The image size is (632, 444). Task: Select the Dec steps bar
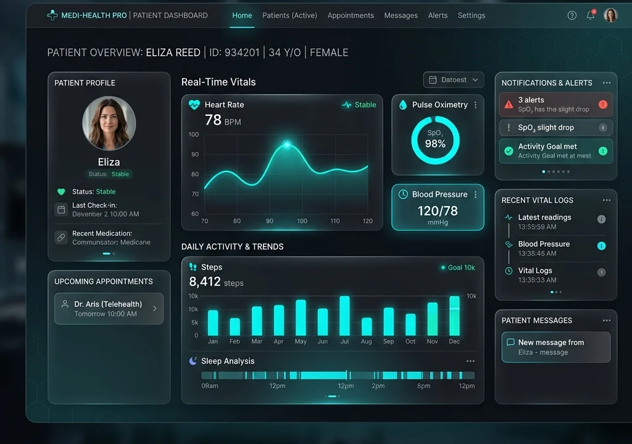tap(454, 316)
